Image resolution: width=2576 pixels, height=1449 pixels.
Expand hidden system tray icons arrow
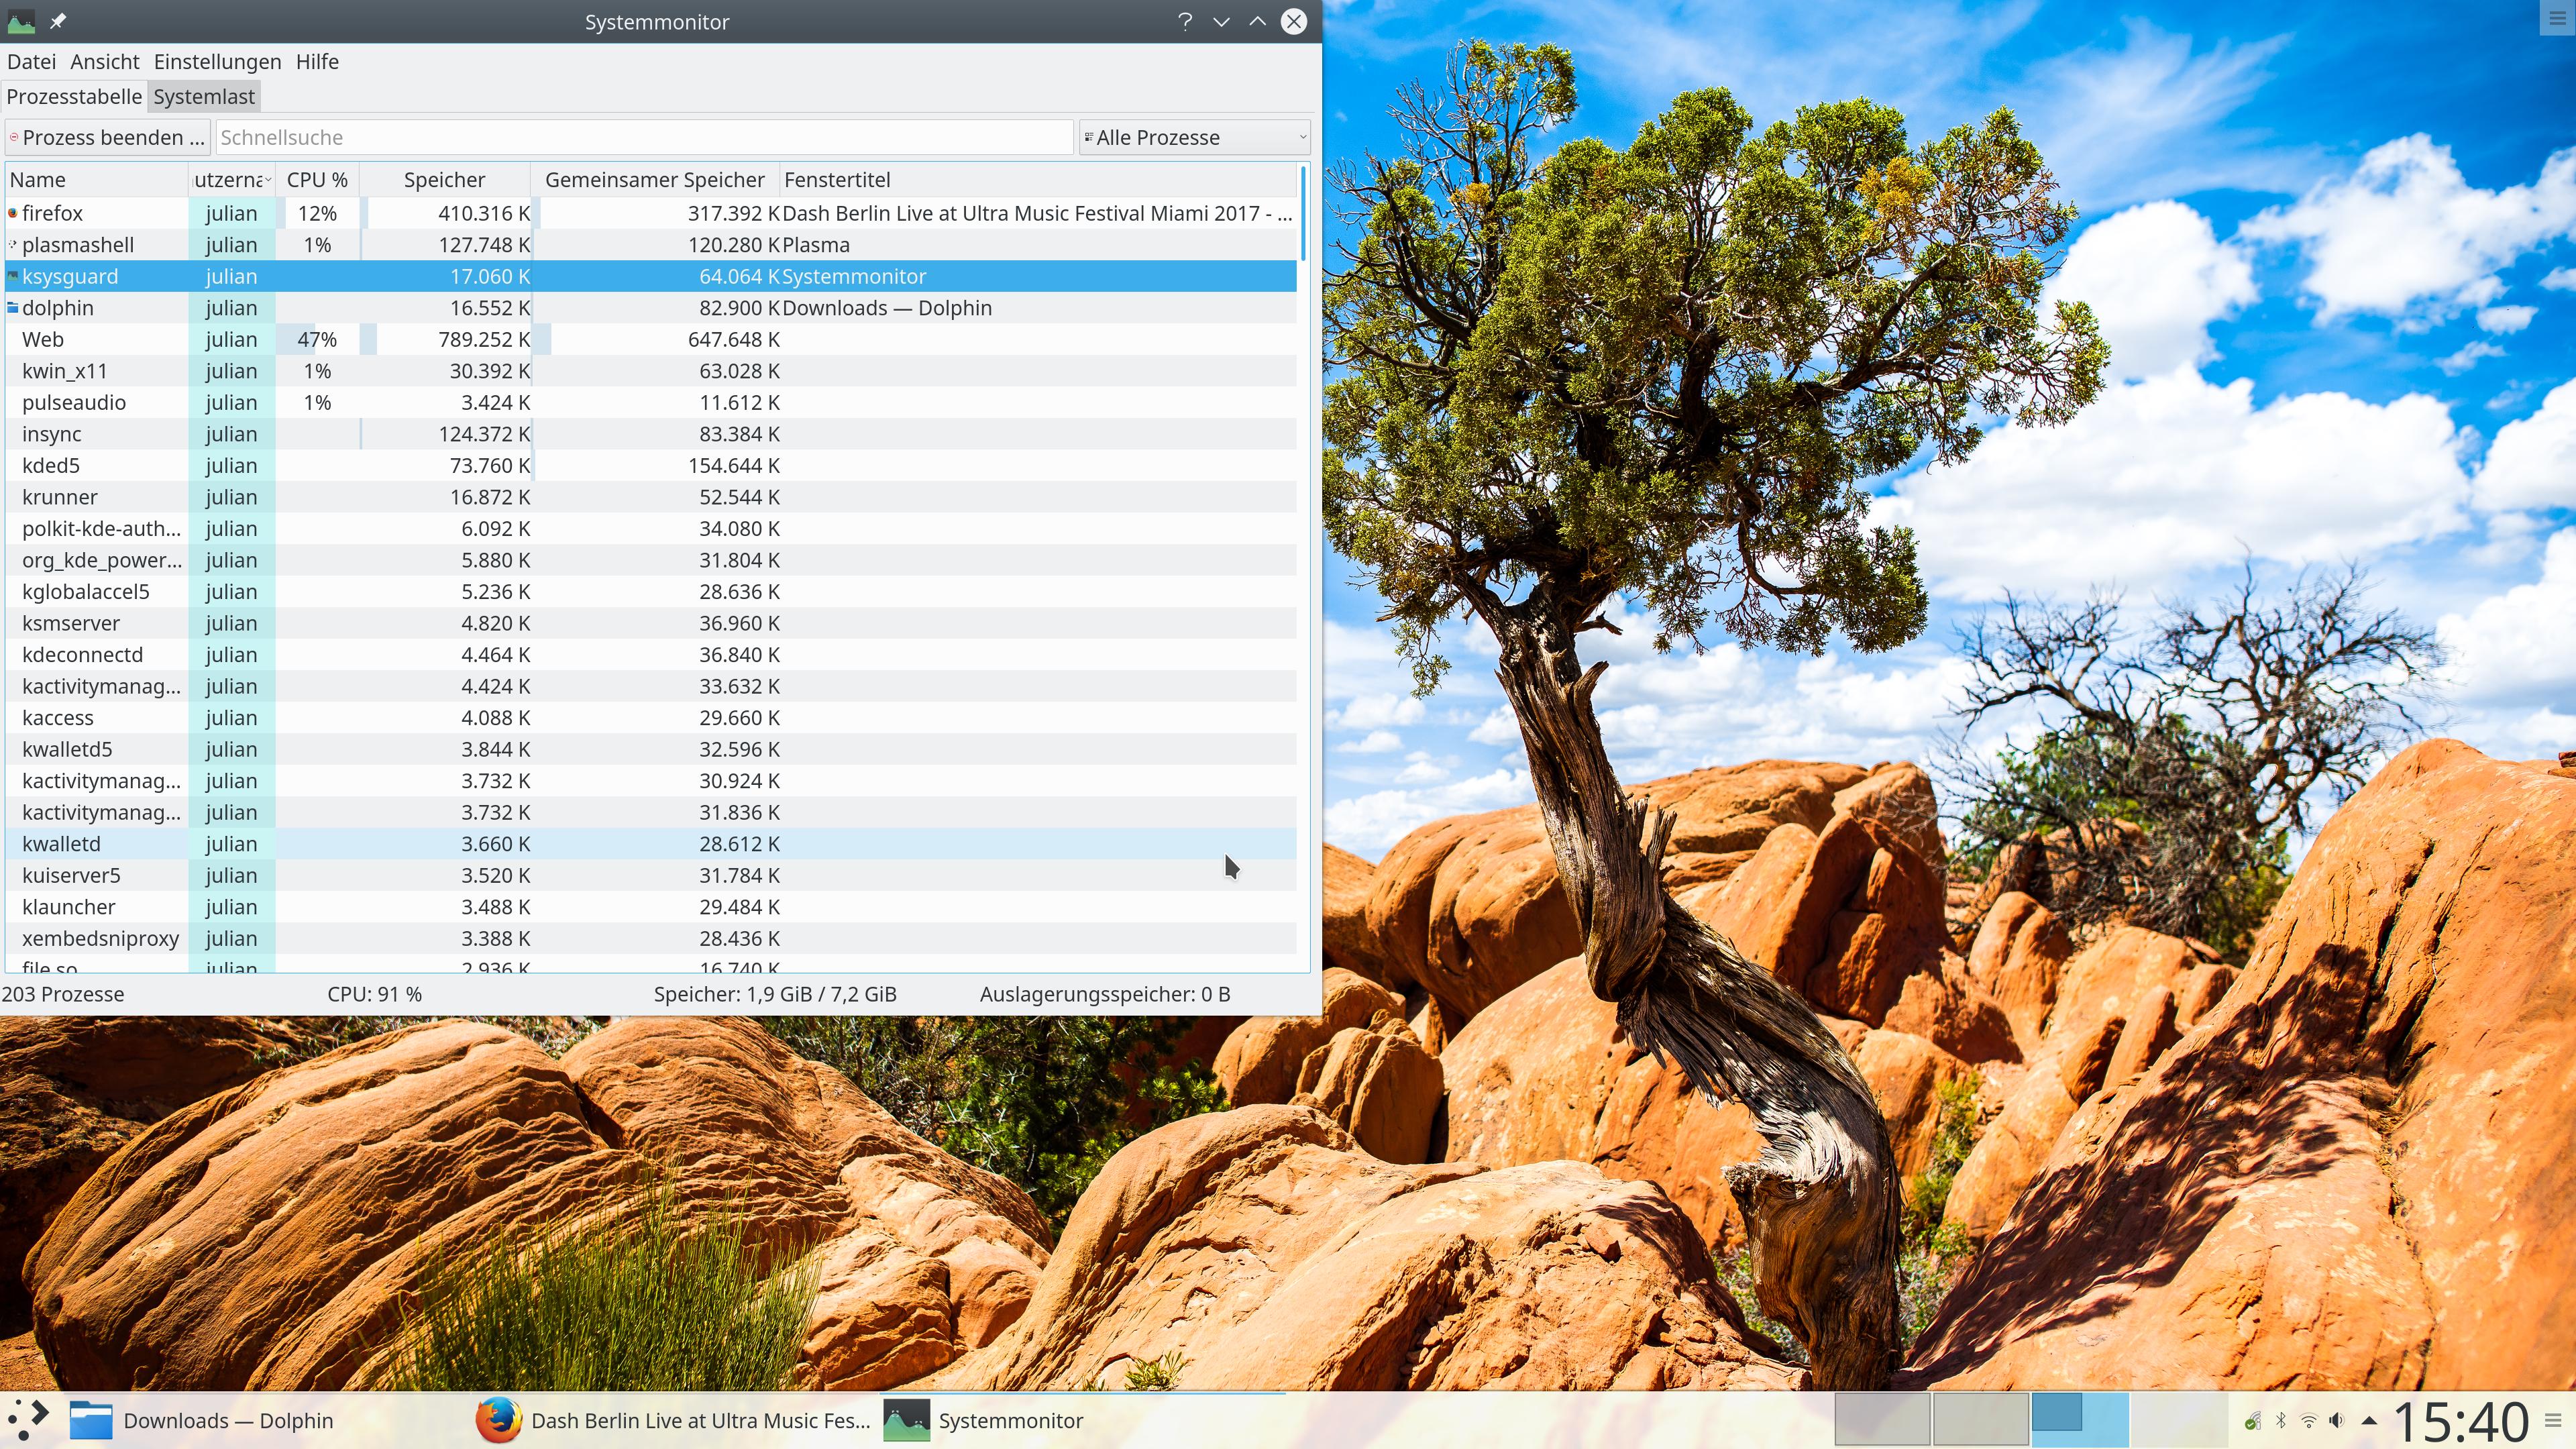2369,1420
